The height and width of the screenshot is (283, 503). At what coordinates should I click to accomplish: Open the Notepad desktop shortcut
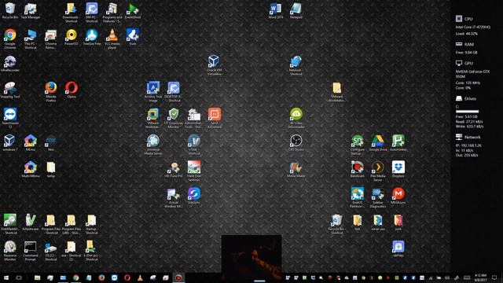296,10
